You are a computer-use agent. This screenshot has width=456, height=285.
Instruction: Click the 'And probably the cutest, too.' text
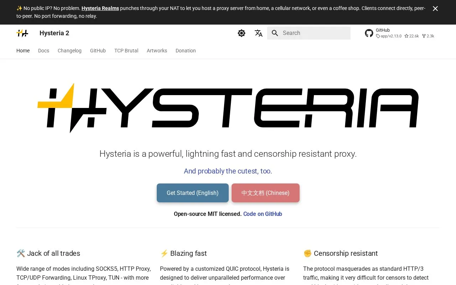pos(228,171)
